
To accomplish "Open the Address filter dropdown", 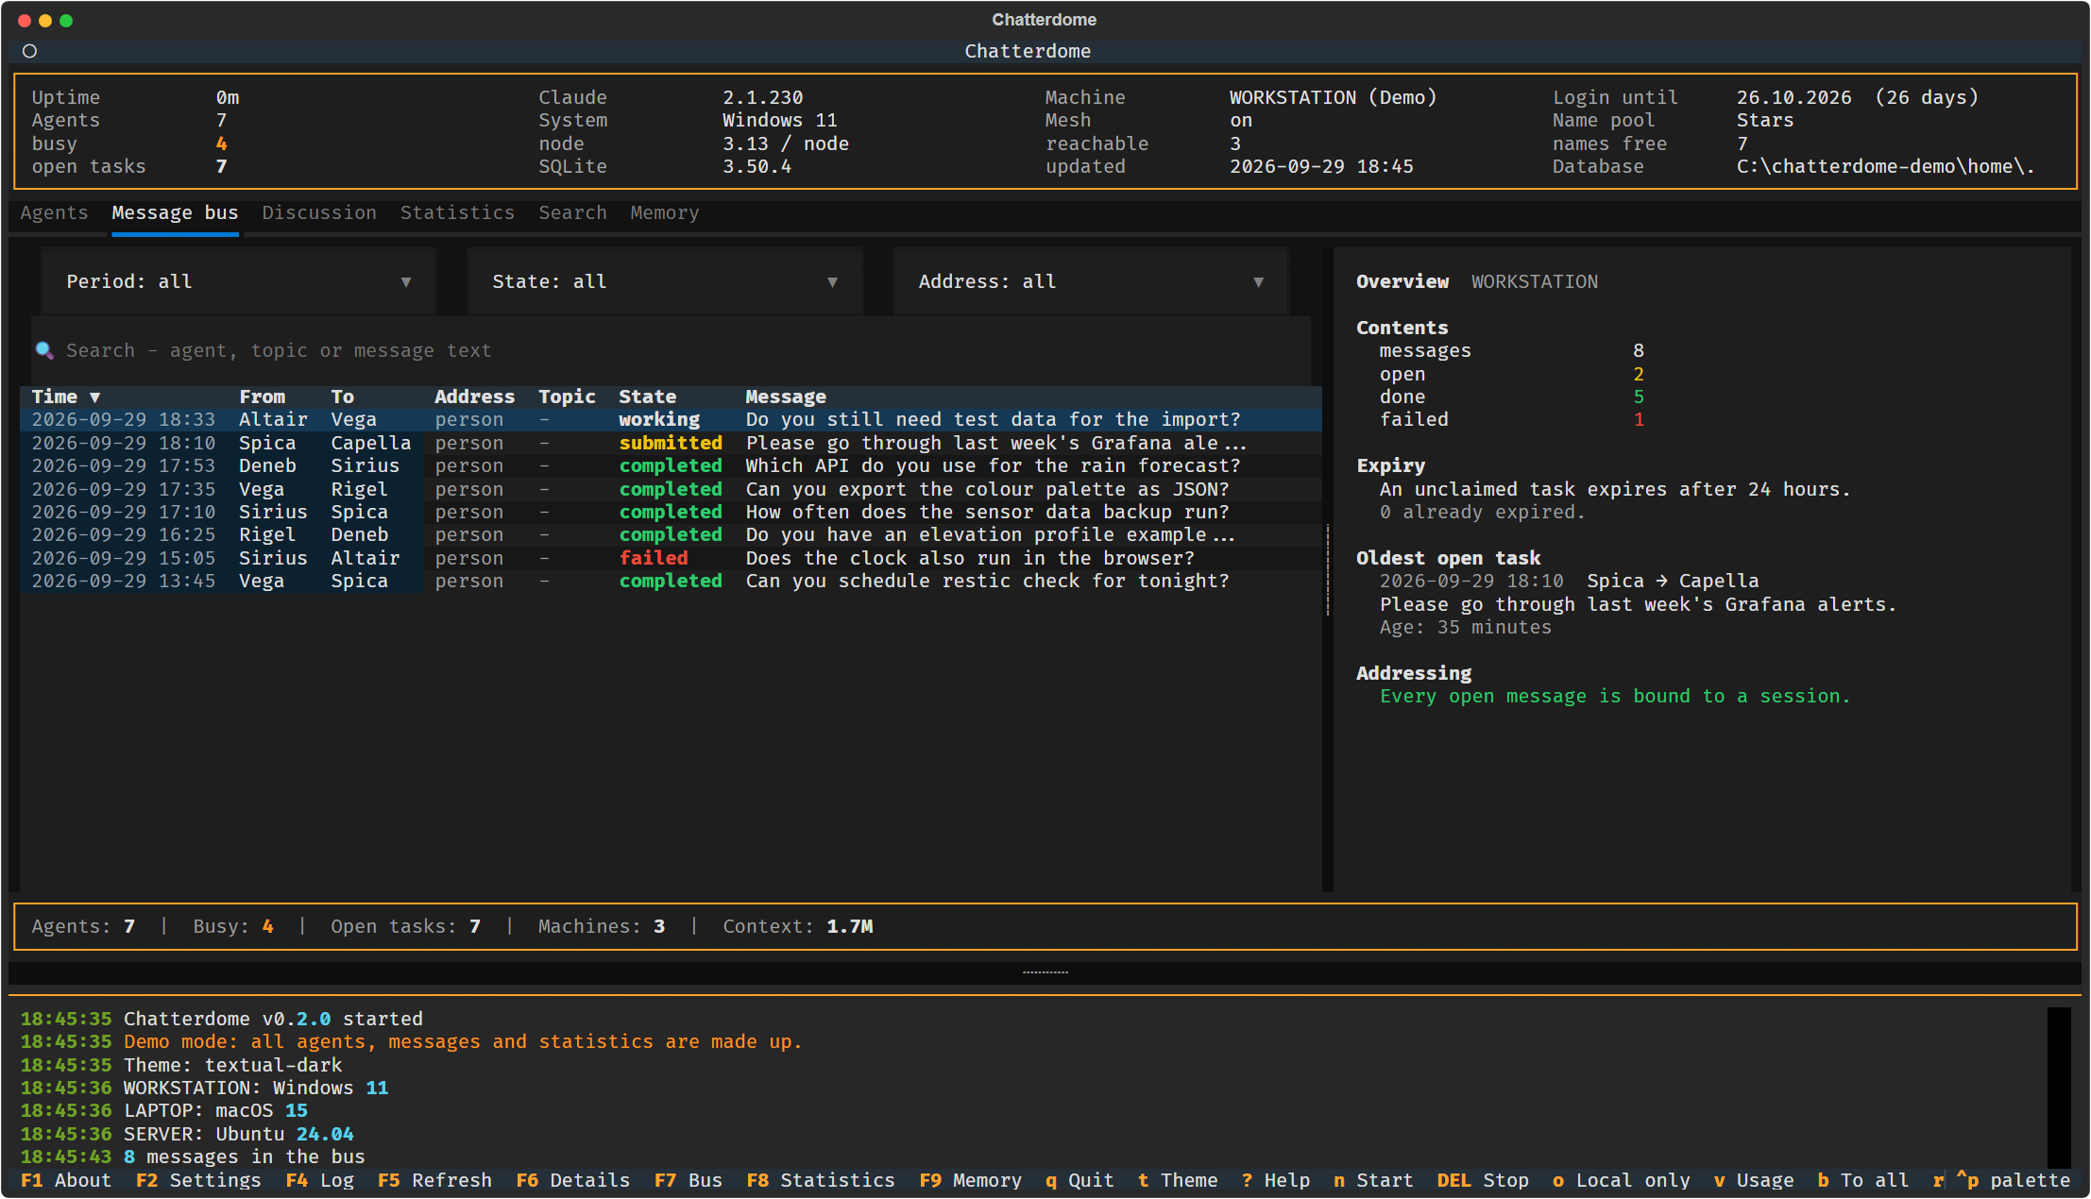I will (1091, 281).
